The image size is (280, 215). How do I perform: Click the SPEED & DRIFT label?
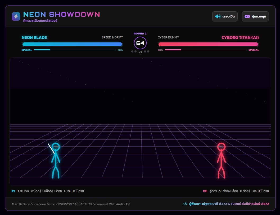[112, 37]
